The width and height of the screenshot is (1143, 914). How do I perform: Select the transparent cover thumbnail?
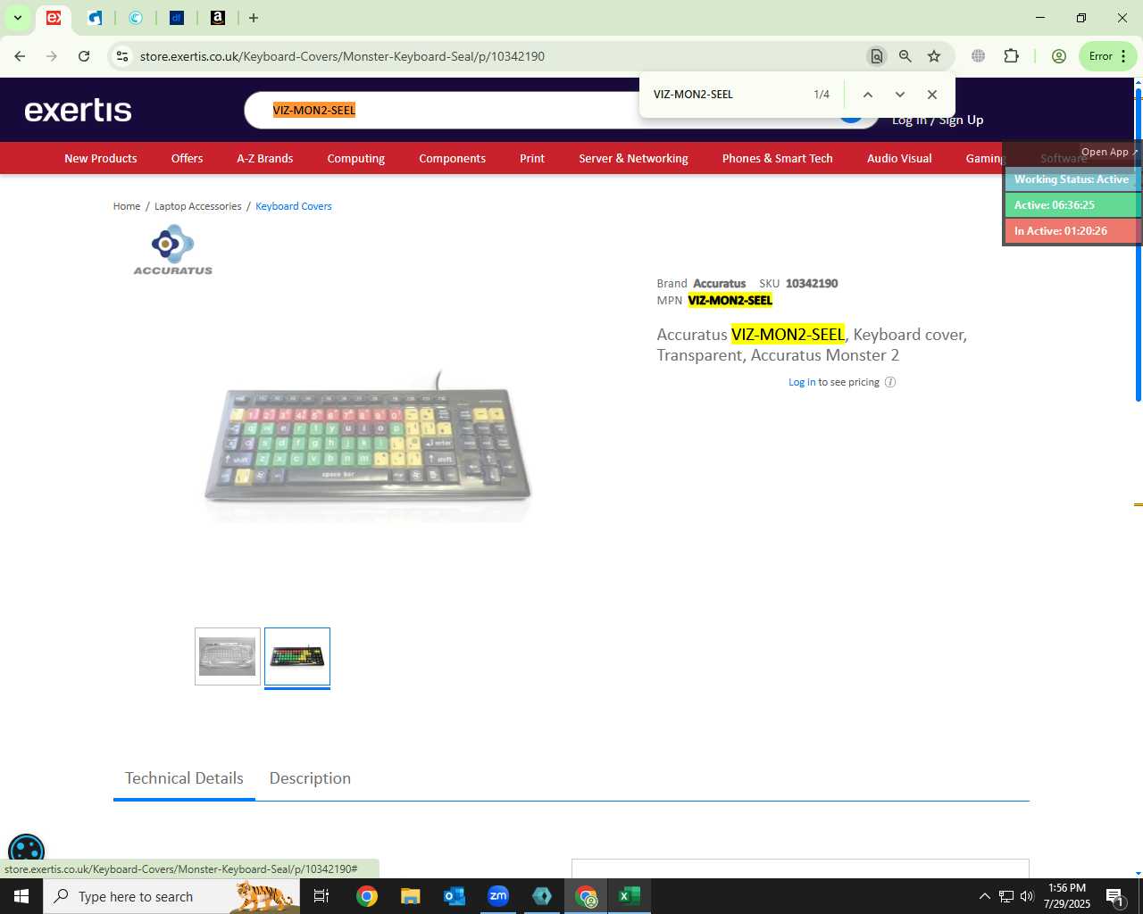(x=228, y=657)
